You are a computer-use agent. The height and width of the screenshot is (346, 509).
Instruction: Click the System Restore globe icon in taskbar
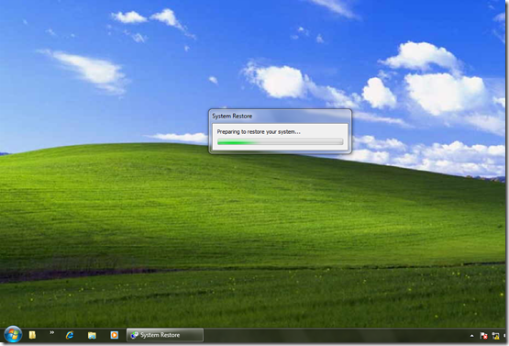click(x=135, y=335)
